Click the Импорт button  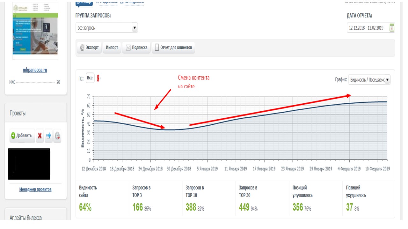(112, 47)
